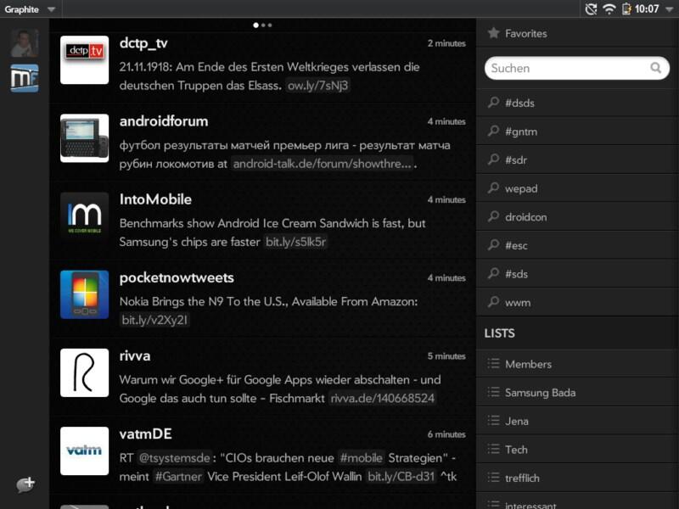Open the Graphite app menu dropdown

[30, 9]
